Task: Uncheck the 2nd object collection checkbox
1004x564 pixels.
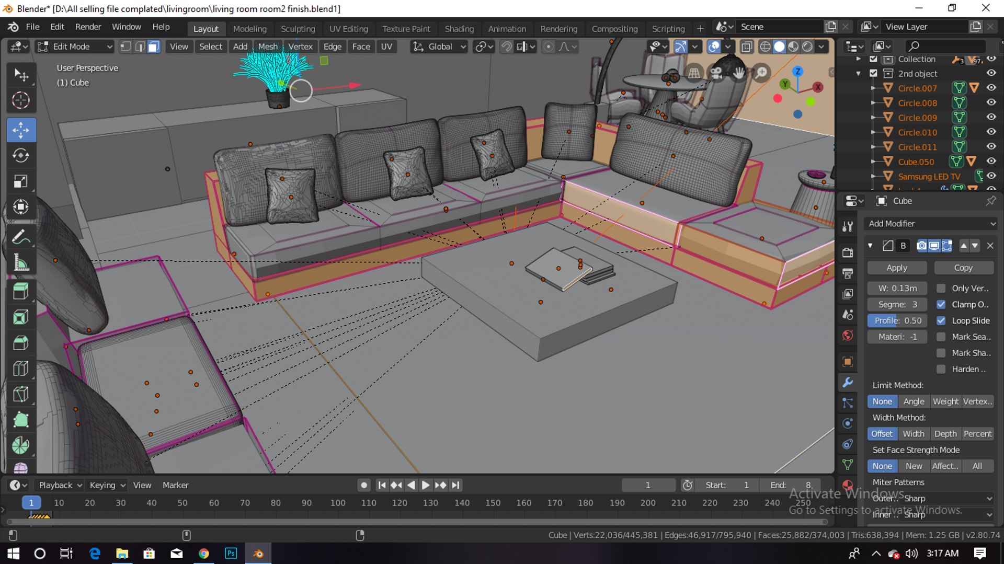Action: (x=873, y=73)
